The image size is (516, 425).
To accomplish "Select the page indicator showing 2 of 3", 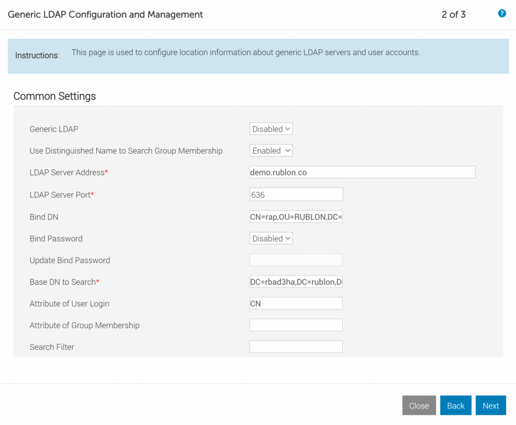I will (453, 15).
